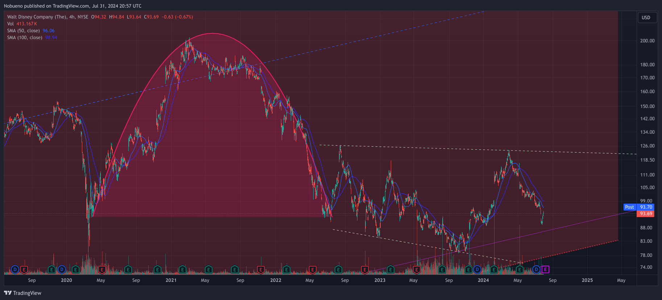Select the Walt Disney Company symbol legend
Viewport: 662px width, 300px height.
click(47, 17)
